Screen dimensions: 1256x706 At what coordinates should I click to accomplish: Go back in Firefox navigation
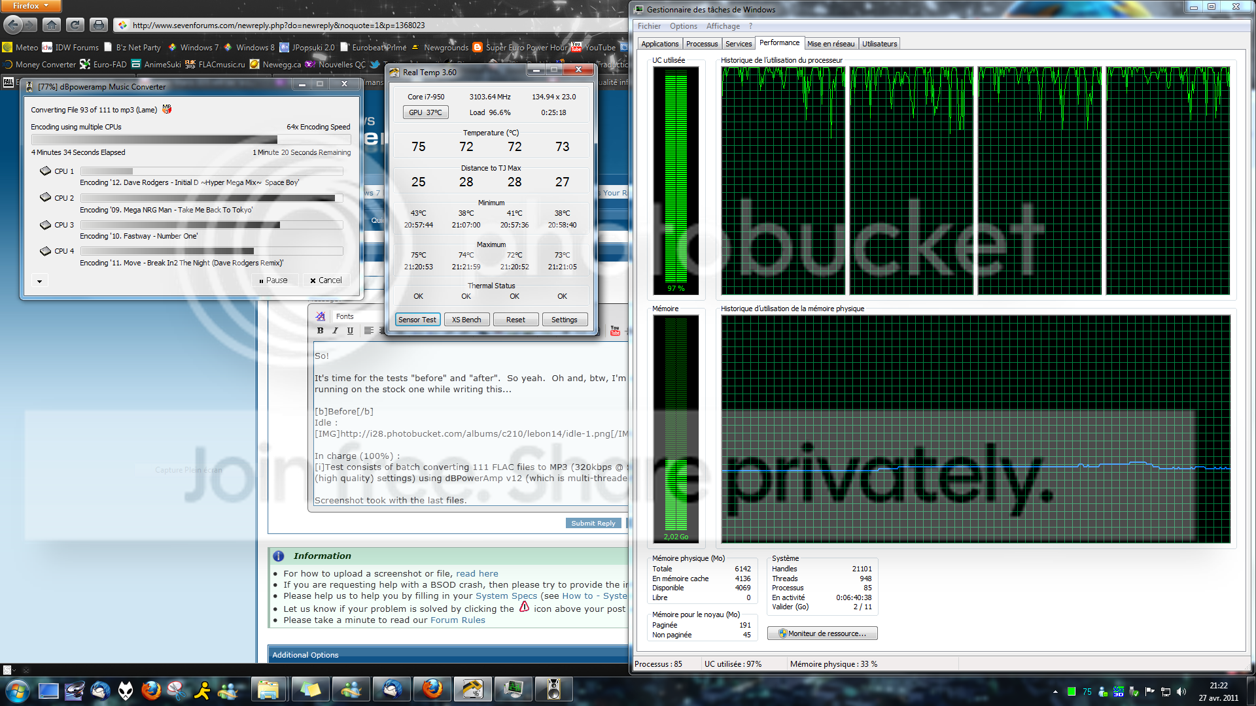[13, 25]
